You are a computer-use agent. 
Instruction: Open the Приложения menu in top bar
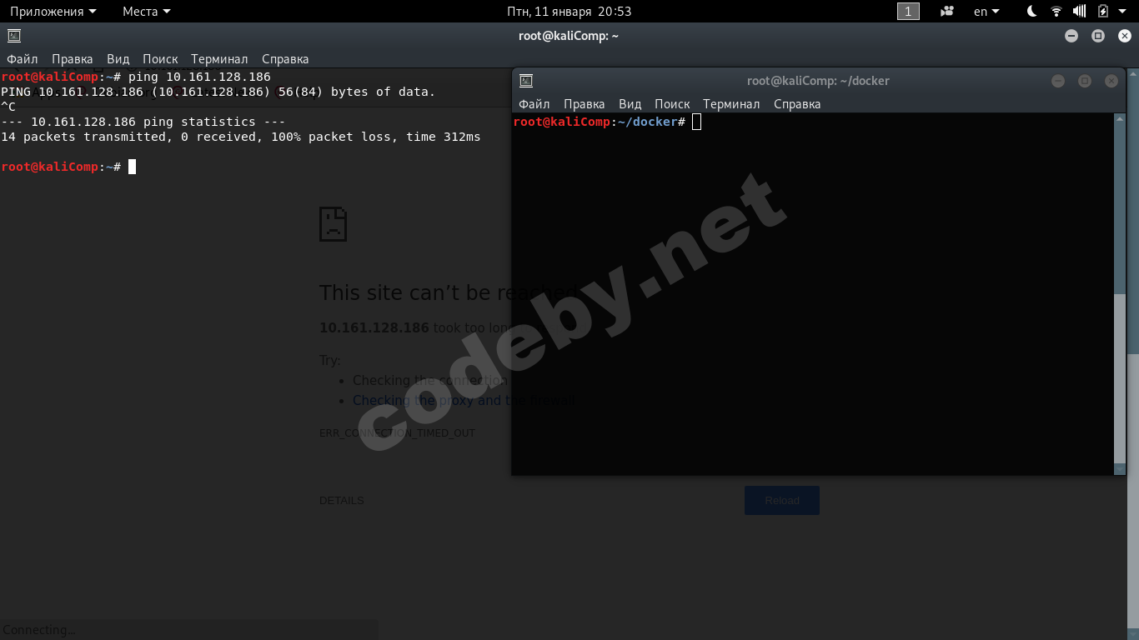click(x=53, y=12)
